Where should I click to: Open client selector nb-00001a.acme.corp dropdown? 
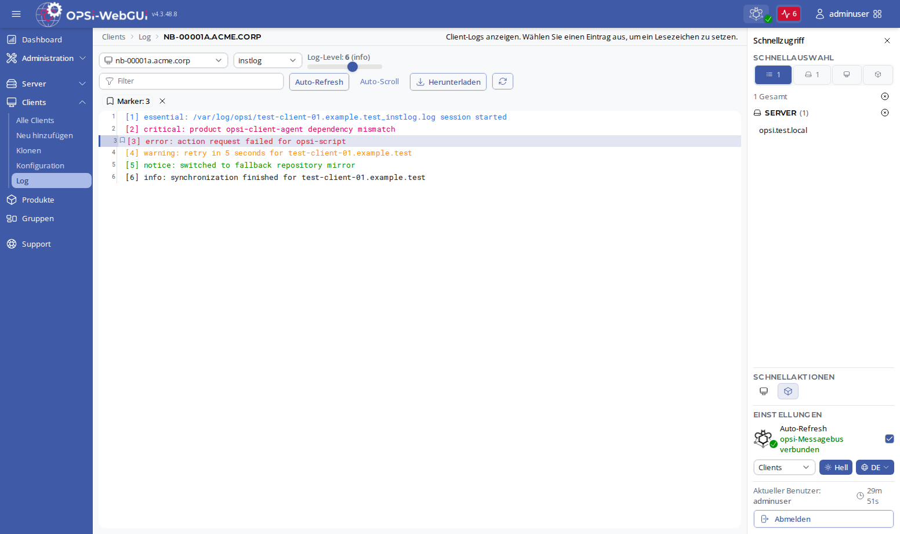[x=164, y=60]
